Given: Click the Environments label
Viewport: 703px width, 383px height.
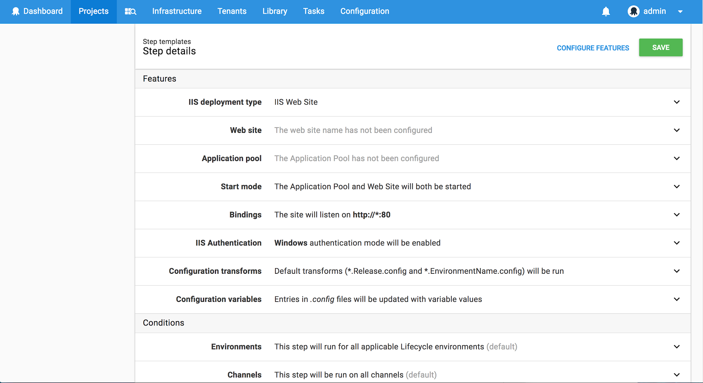Looking at the screenshot, I should coord(236,347).
